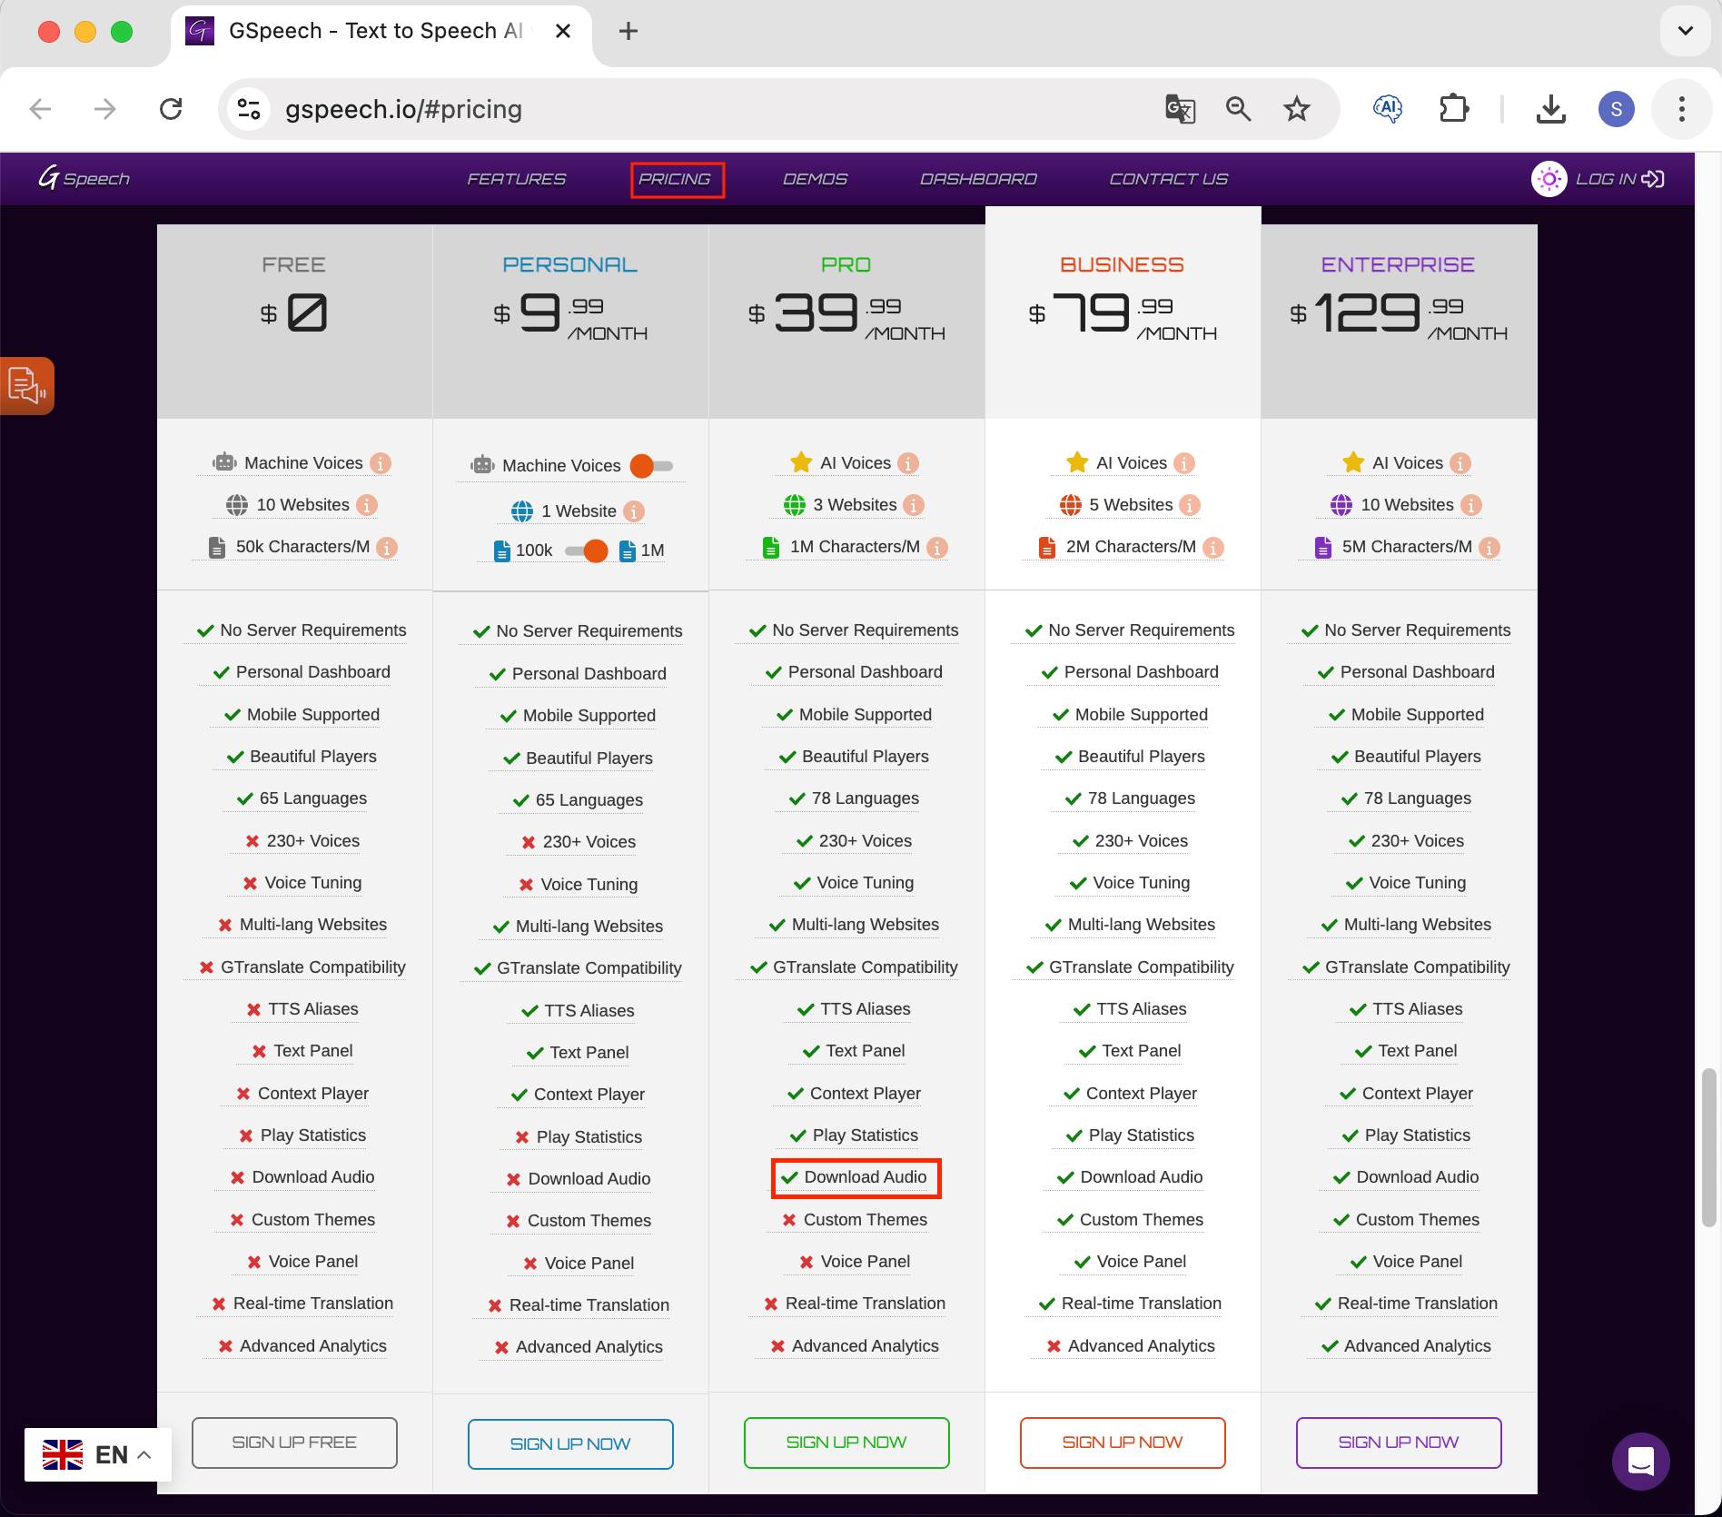
Task: Toggle the light/dark theme sun icon
Action: click(x=1549, y=179)
